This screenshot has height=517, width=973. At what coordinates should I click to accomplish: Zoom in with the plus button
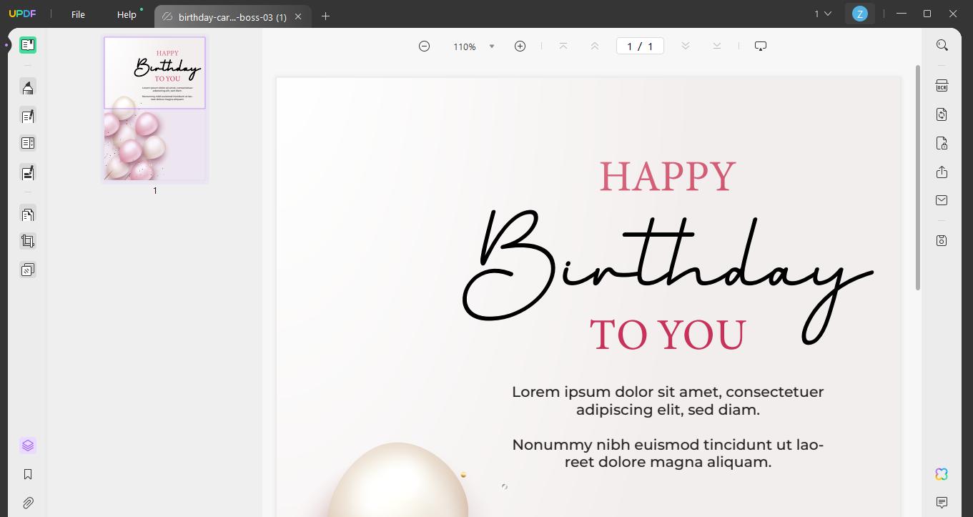[520, 46]
